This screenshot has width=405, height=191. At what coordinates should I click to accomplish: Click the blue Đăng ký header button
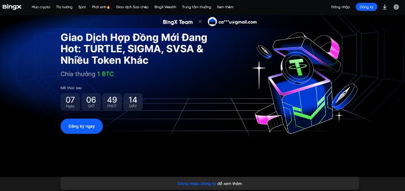[x=366, y=7]
